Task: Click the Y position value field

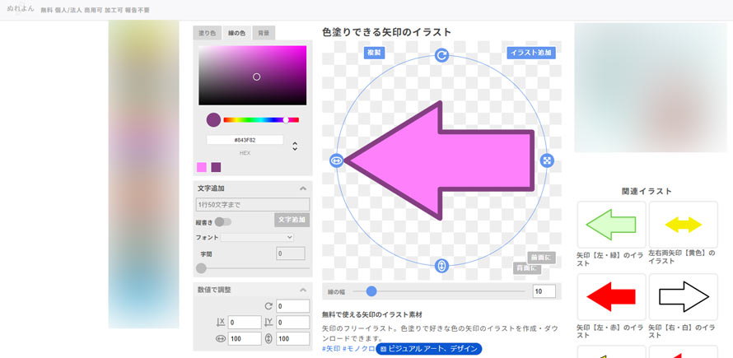Action: tap(292, 323)
